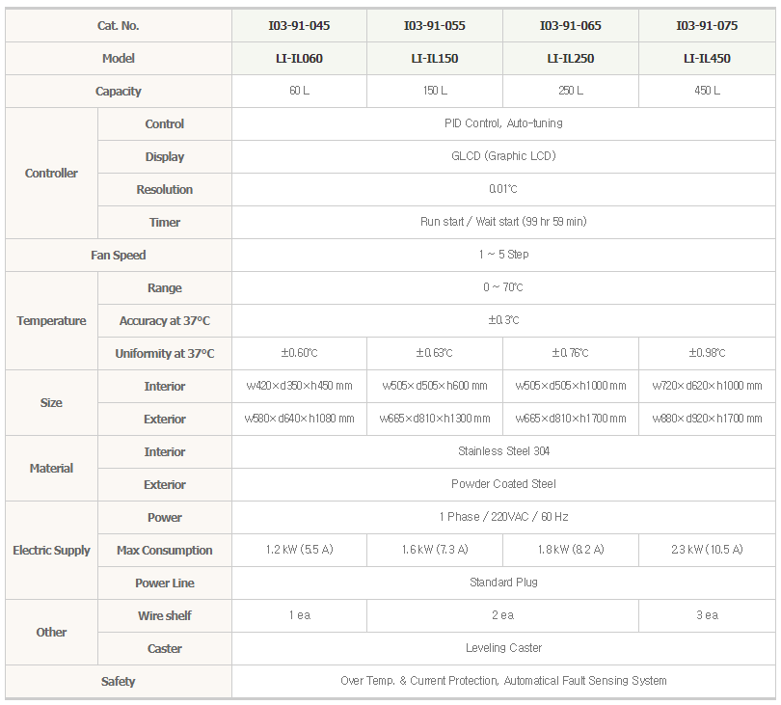Click the Standard Plug power line cell
This screenshot has width=781, height=705.
503,583
